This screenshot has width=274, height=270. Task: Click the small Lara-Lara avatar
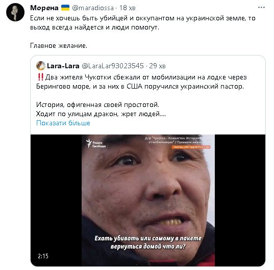point(41,66)
